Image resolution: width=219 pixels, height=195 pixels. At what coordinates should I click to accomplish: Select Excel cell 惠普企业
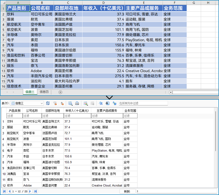(42, 86)
